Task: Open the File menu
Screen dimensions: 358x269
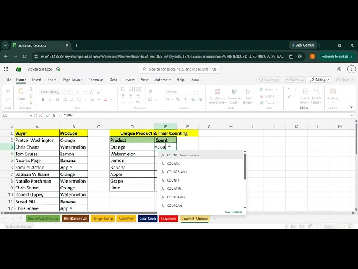Action: [8, 80]
